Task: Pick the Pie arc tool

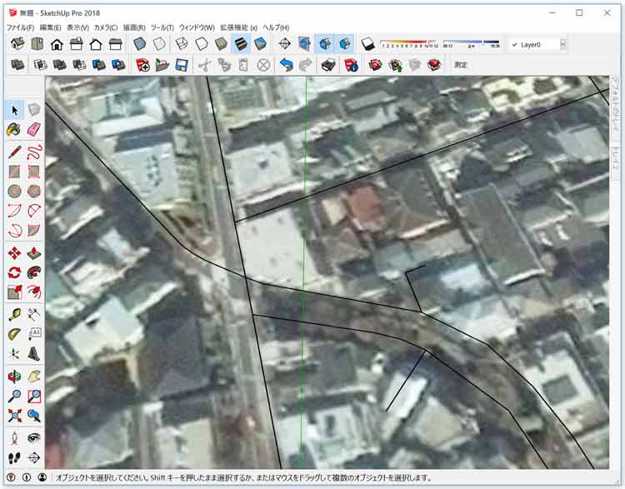Action: point(34,231)
